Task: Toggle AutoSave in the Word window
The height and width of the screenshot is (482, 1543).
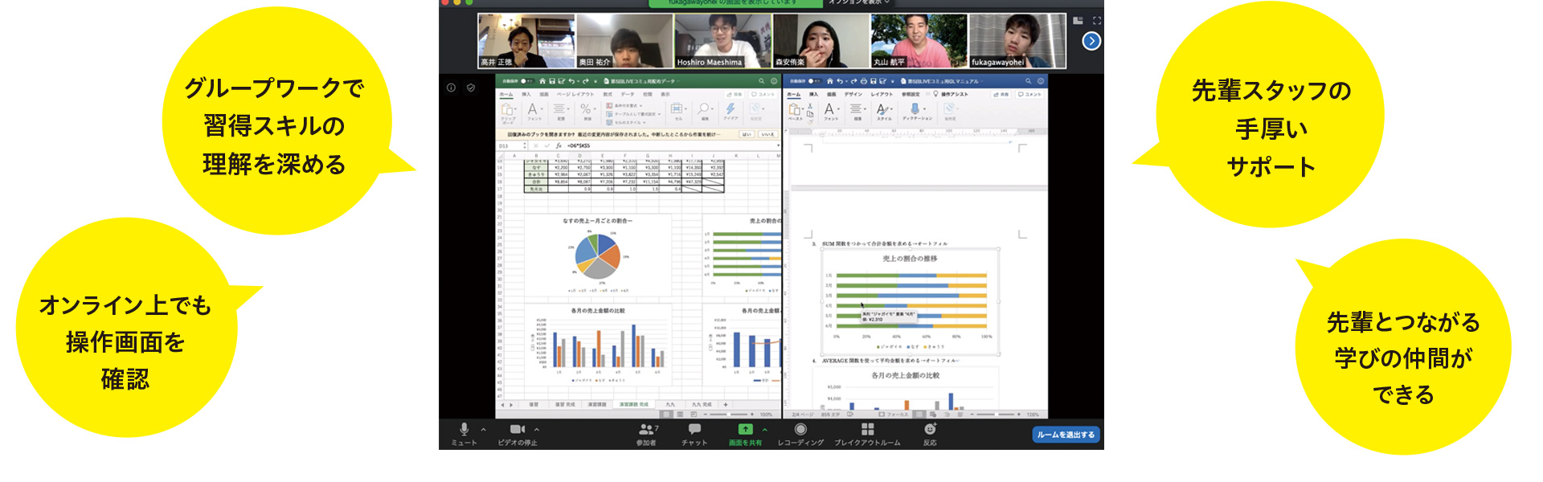Action: pyautogui.click(x=814, y=81)
